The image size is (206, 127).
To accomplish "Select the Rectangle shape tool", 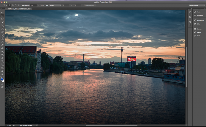I will (2, 68).
